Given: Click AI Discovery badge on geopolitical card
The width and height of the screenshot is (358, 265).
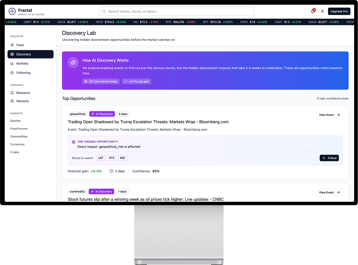Looking at the screenshot, I should (x=102, y=114).
